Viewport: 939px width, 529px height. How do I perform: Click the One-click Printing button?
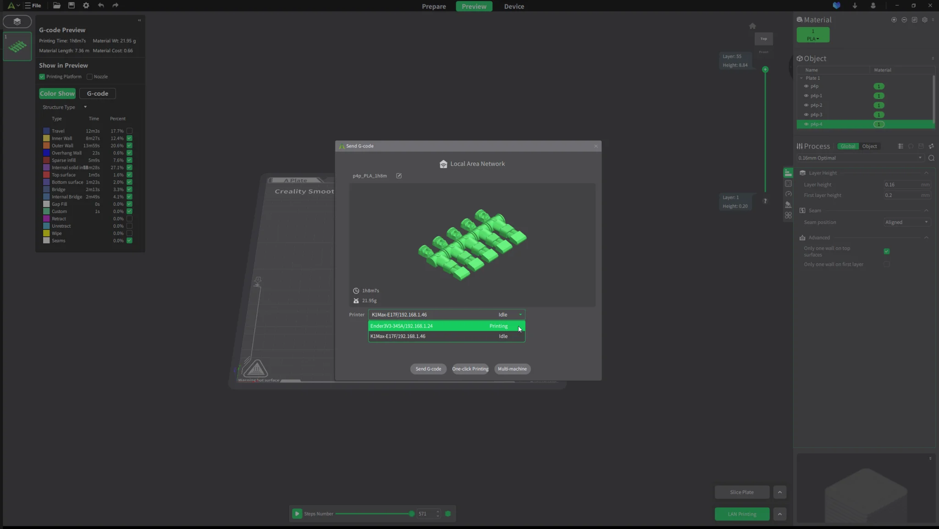[470, 369]
